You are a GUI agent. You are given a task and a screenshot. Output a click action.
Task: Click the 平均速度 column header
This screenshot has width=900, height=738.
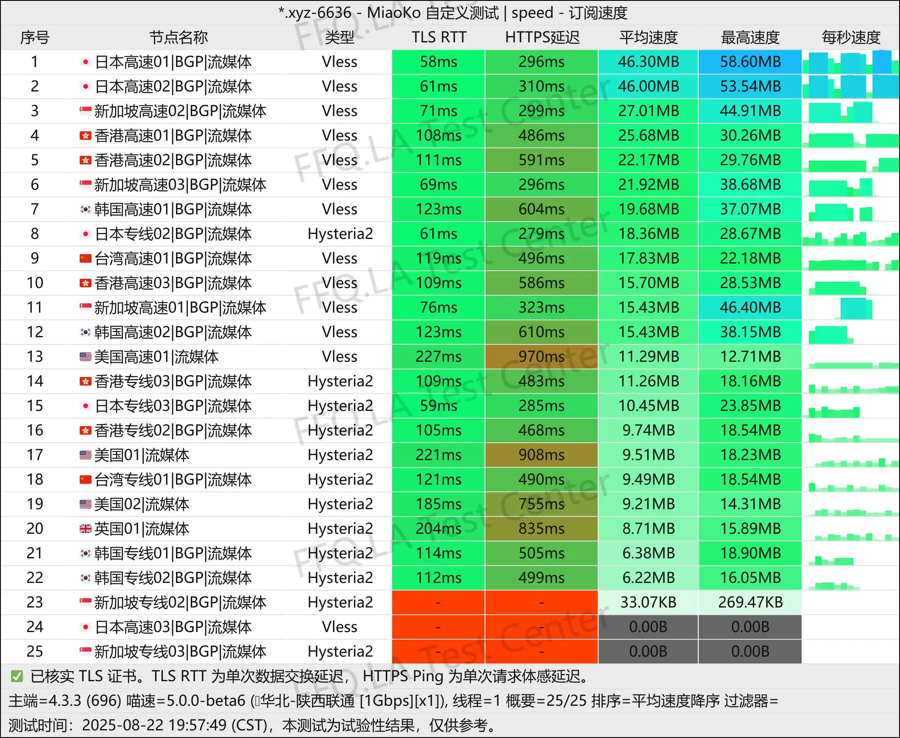[648, 37]
